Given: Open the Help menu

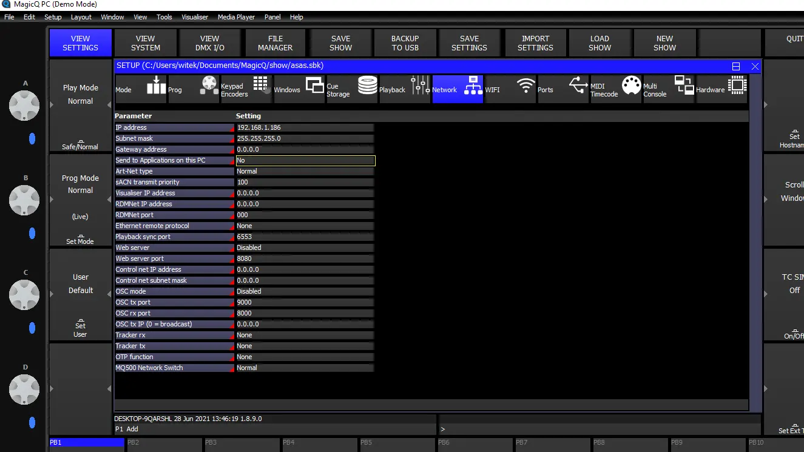Looking at the screenshot, I should [296, 17].
